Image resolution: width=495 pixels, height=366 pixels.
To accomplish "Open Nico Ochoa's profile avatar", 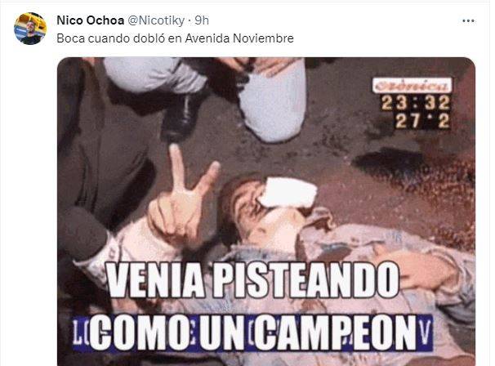I will [30, 29].
